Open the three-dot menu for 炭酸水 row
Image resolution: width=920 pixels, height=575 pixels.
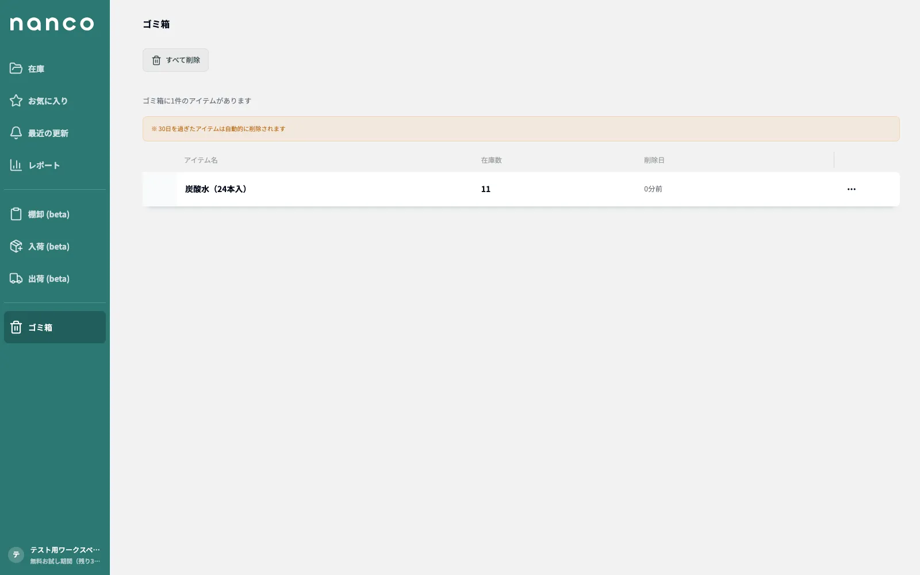852,189
